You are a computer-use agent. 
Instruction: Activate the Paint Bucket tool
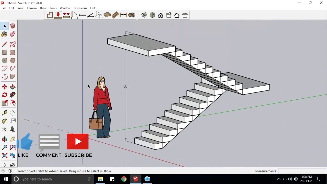click(x=5, y=34)
